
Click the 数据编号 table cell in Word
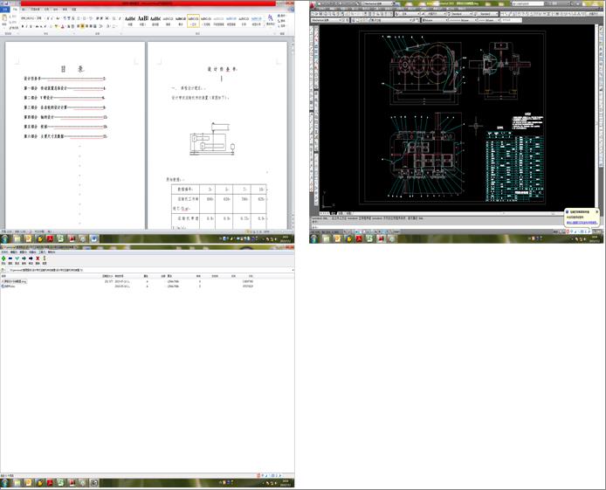pyautogui.click(x=186, y=190)
